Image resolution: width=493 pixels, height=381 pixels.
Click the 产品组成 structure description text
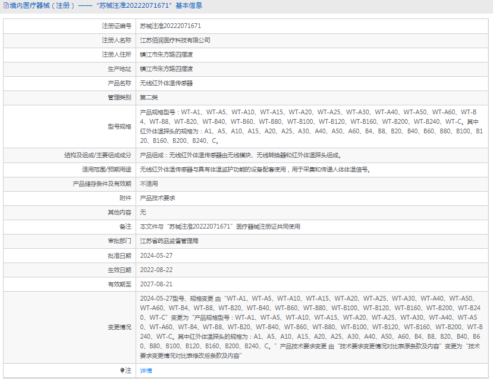pyautogui.click(x=241, y=155)
